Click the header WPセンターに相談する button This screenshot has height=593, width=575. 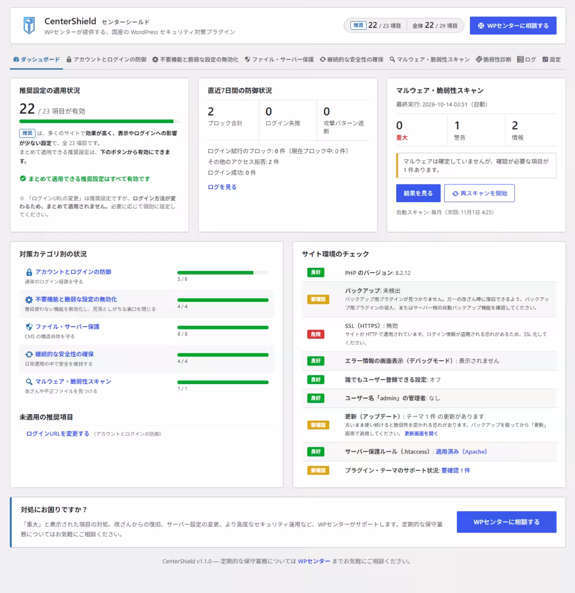point(513,26)
